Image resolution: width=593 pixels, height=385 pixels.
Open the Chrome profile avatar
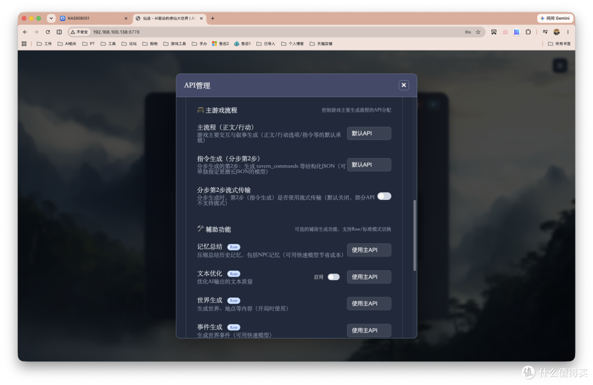(x=556, y=32)
